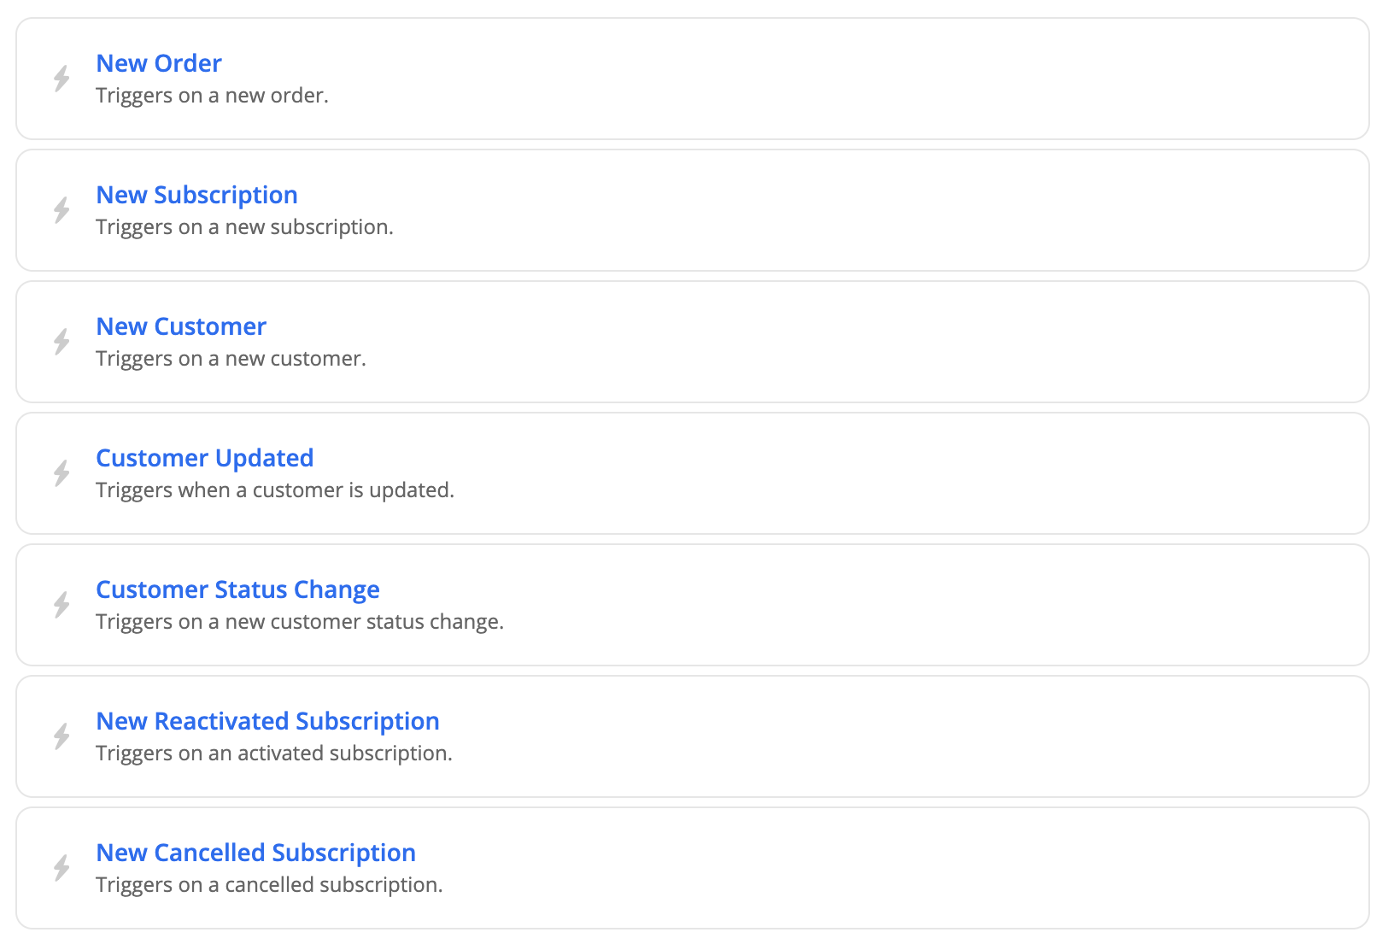Click the lightning bolt icon beside New Subscription

coord(61,210)
